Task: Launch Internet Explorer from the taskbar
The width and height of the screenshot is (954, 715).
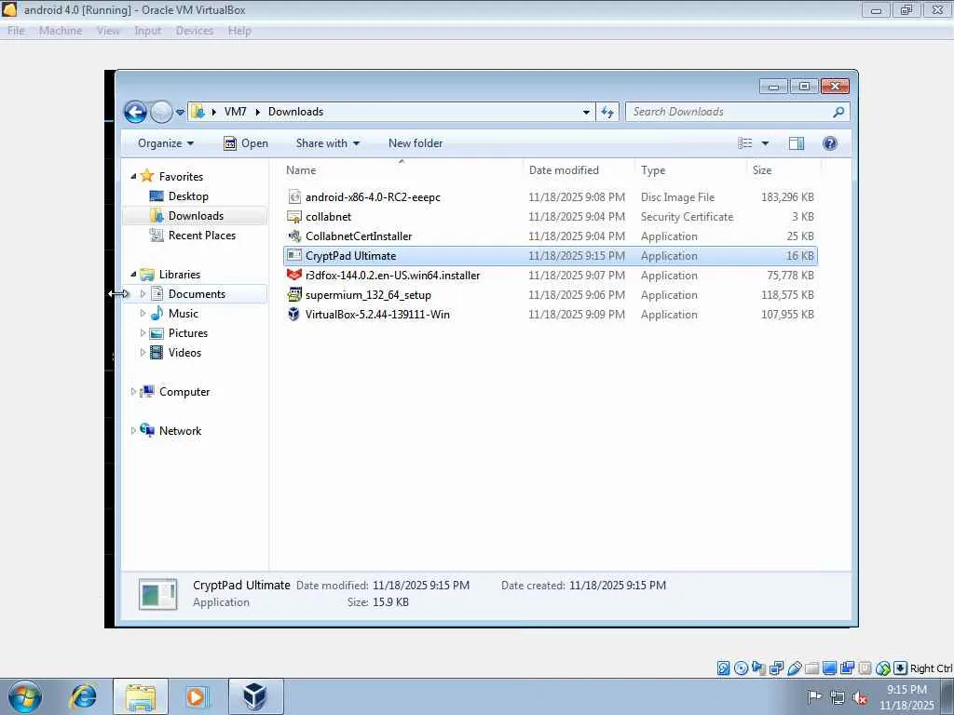Action: pyautogui.click(x=83, y=697)
